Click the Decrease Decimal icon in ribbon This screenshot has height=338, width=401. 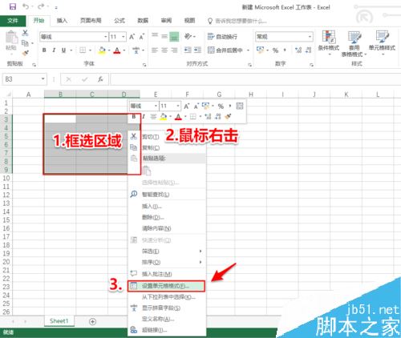pos(308,50)
